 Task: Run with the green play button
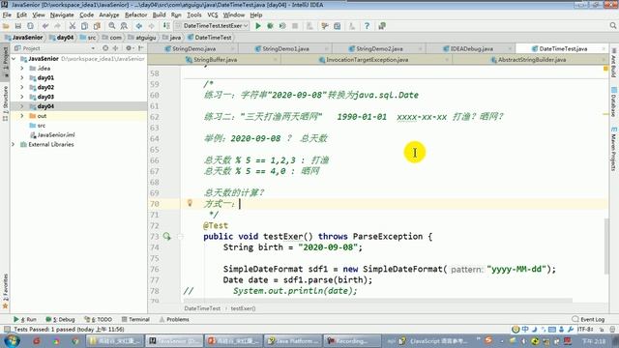point(258,26)
